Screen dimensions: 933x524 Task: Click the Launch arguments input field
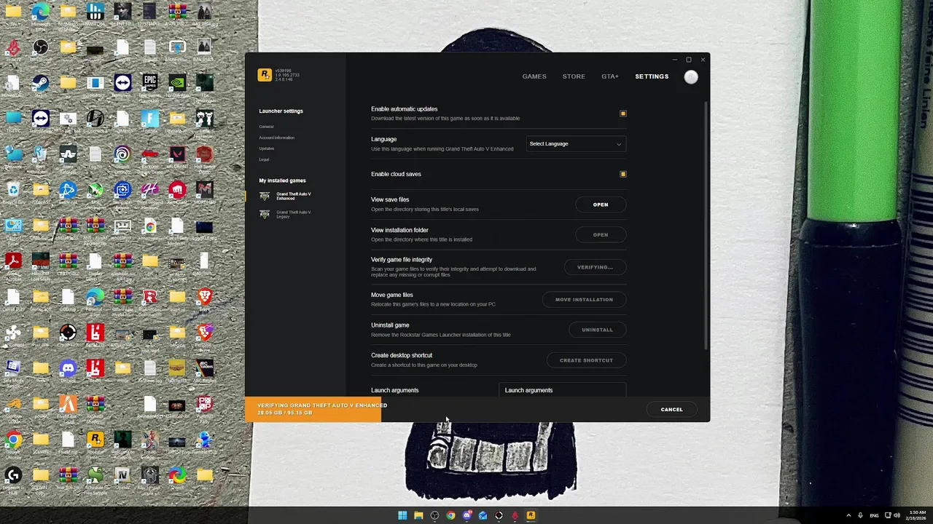click(562, 390)
